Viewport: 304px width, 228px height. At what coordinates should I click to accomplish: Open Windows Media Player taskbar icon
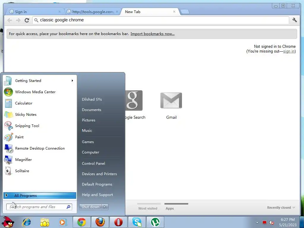(63, 222)
